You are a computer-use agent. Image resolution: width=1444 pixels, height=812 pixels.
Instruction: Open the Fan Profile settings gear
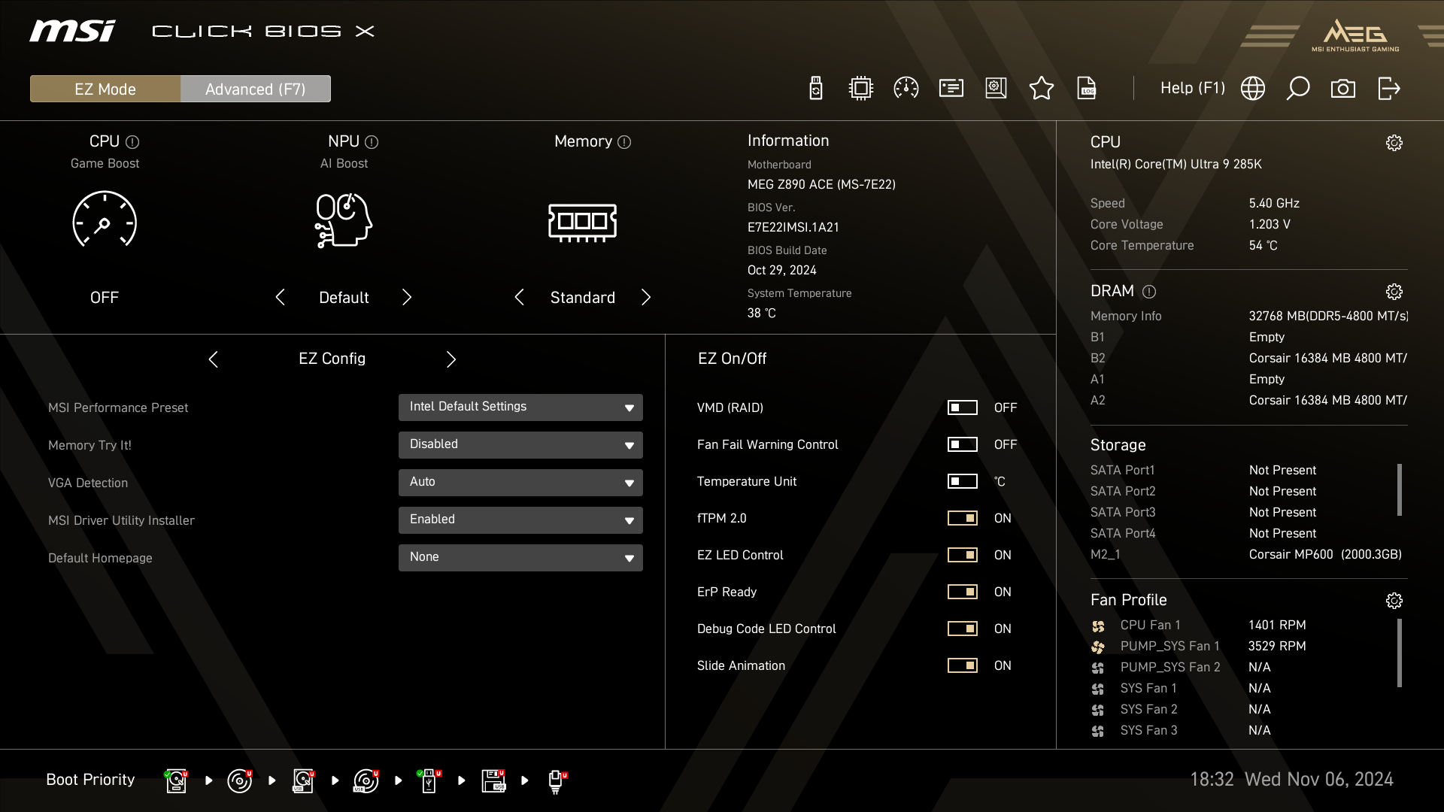coord(1394,601)
